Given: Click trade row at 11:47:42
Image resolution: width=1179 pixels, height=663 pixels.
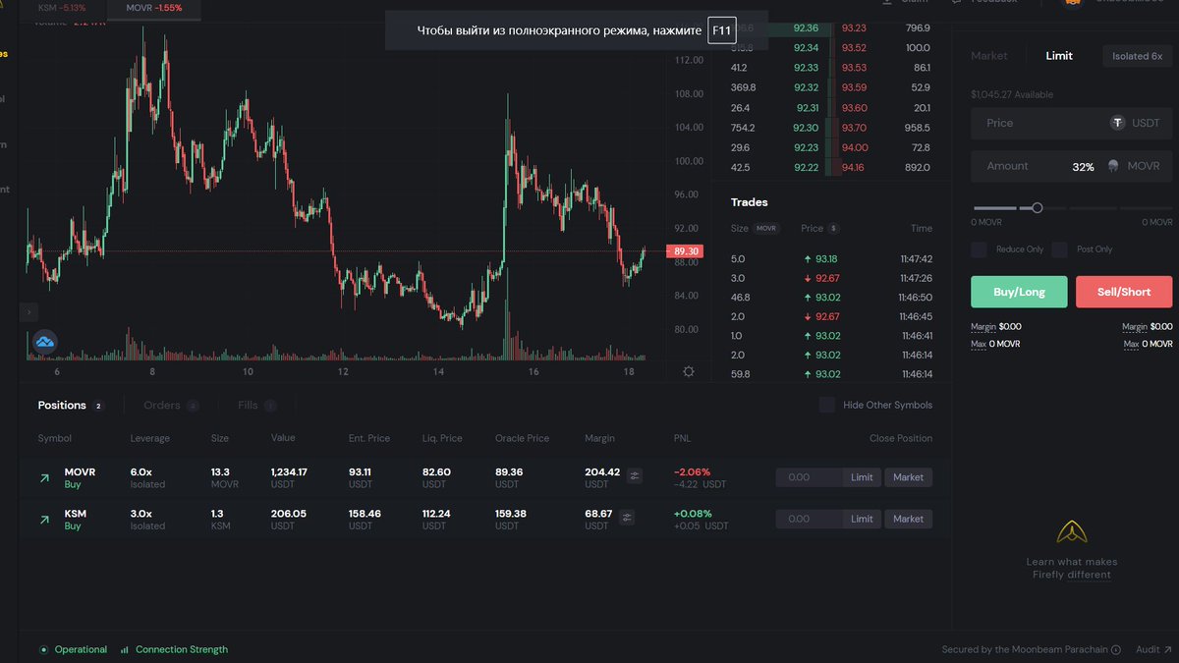Looking at the screenshot, I should pos(831,259).
